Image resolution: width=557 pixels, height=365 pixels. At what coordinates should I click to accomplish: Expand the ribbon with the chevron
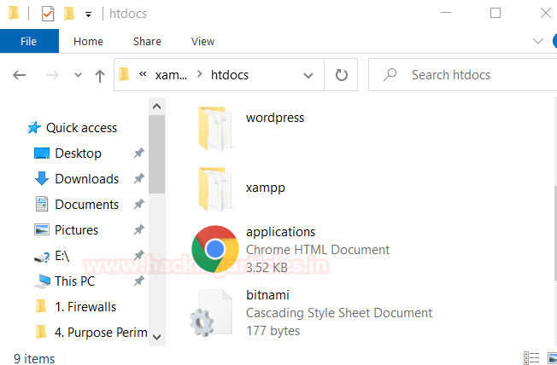coord(538,41)
